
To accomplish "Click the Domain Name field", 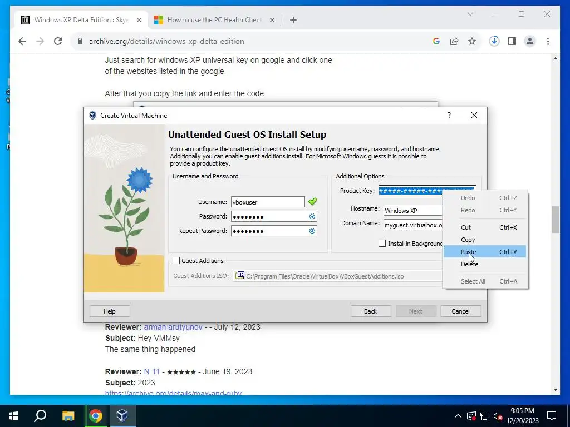I will 413,225.
